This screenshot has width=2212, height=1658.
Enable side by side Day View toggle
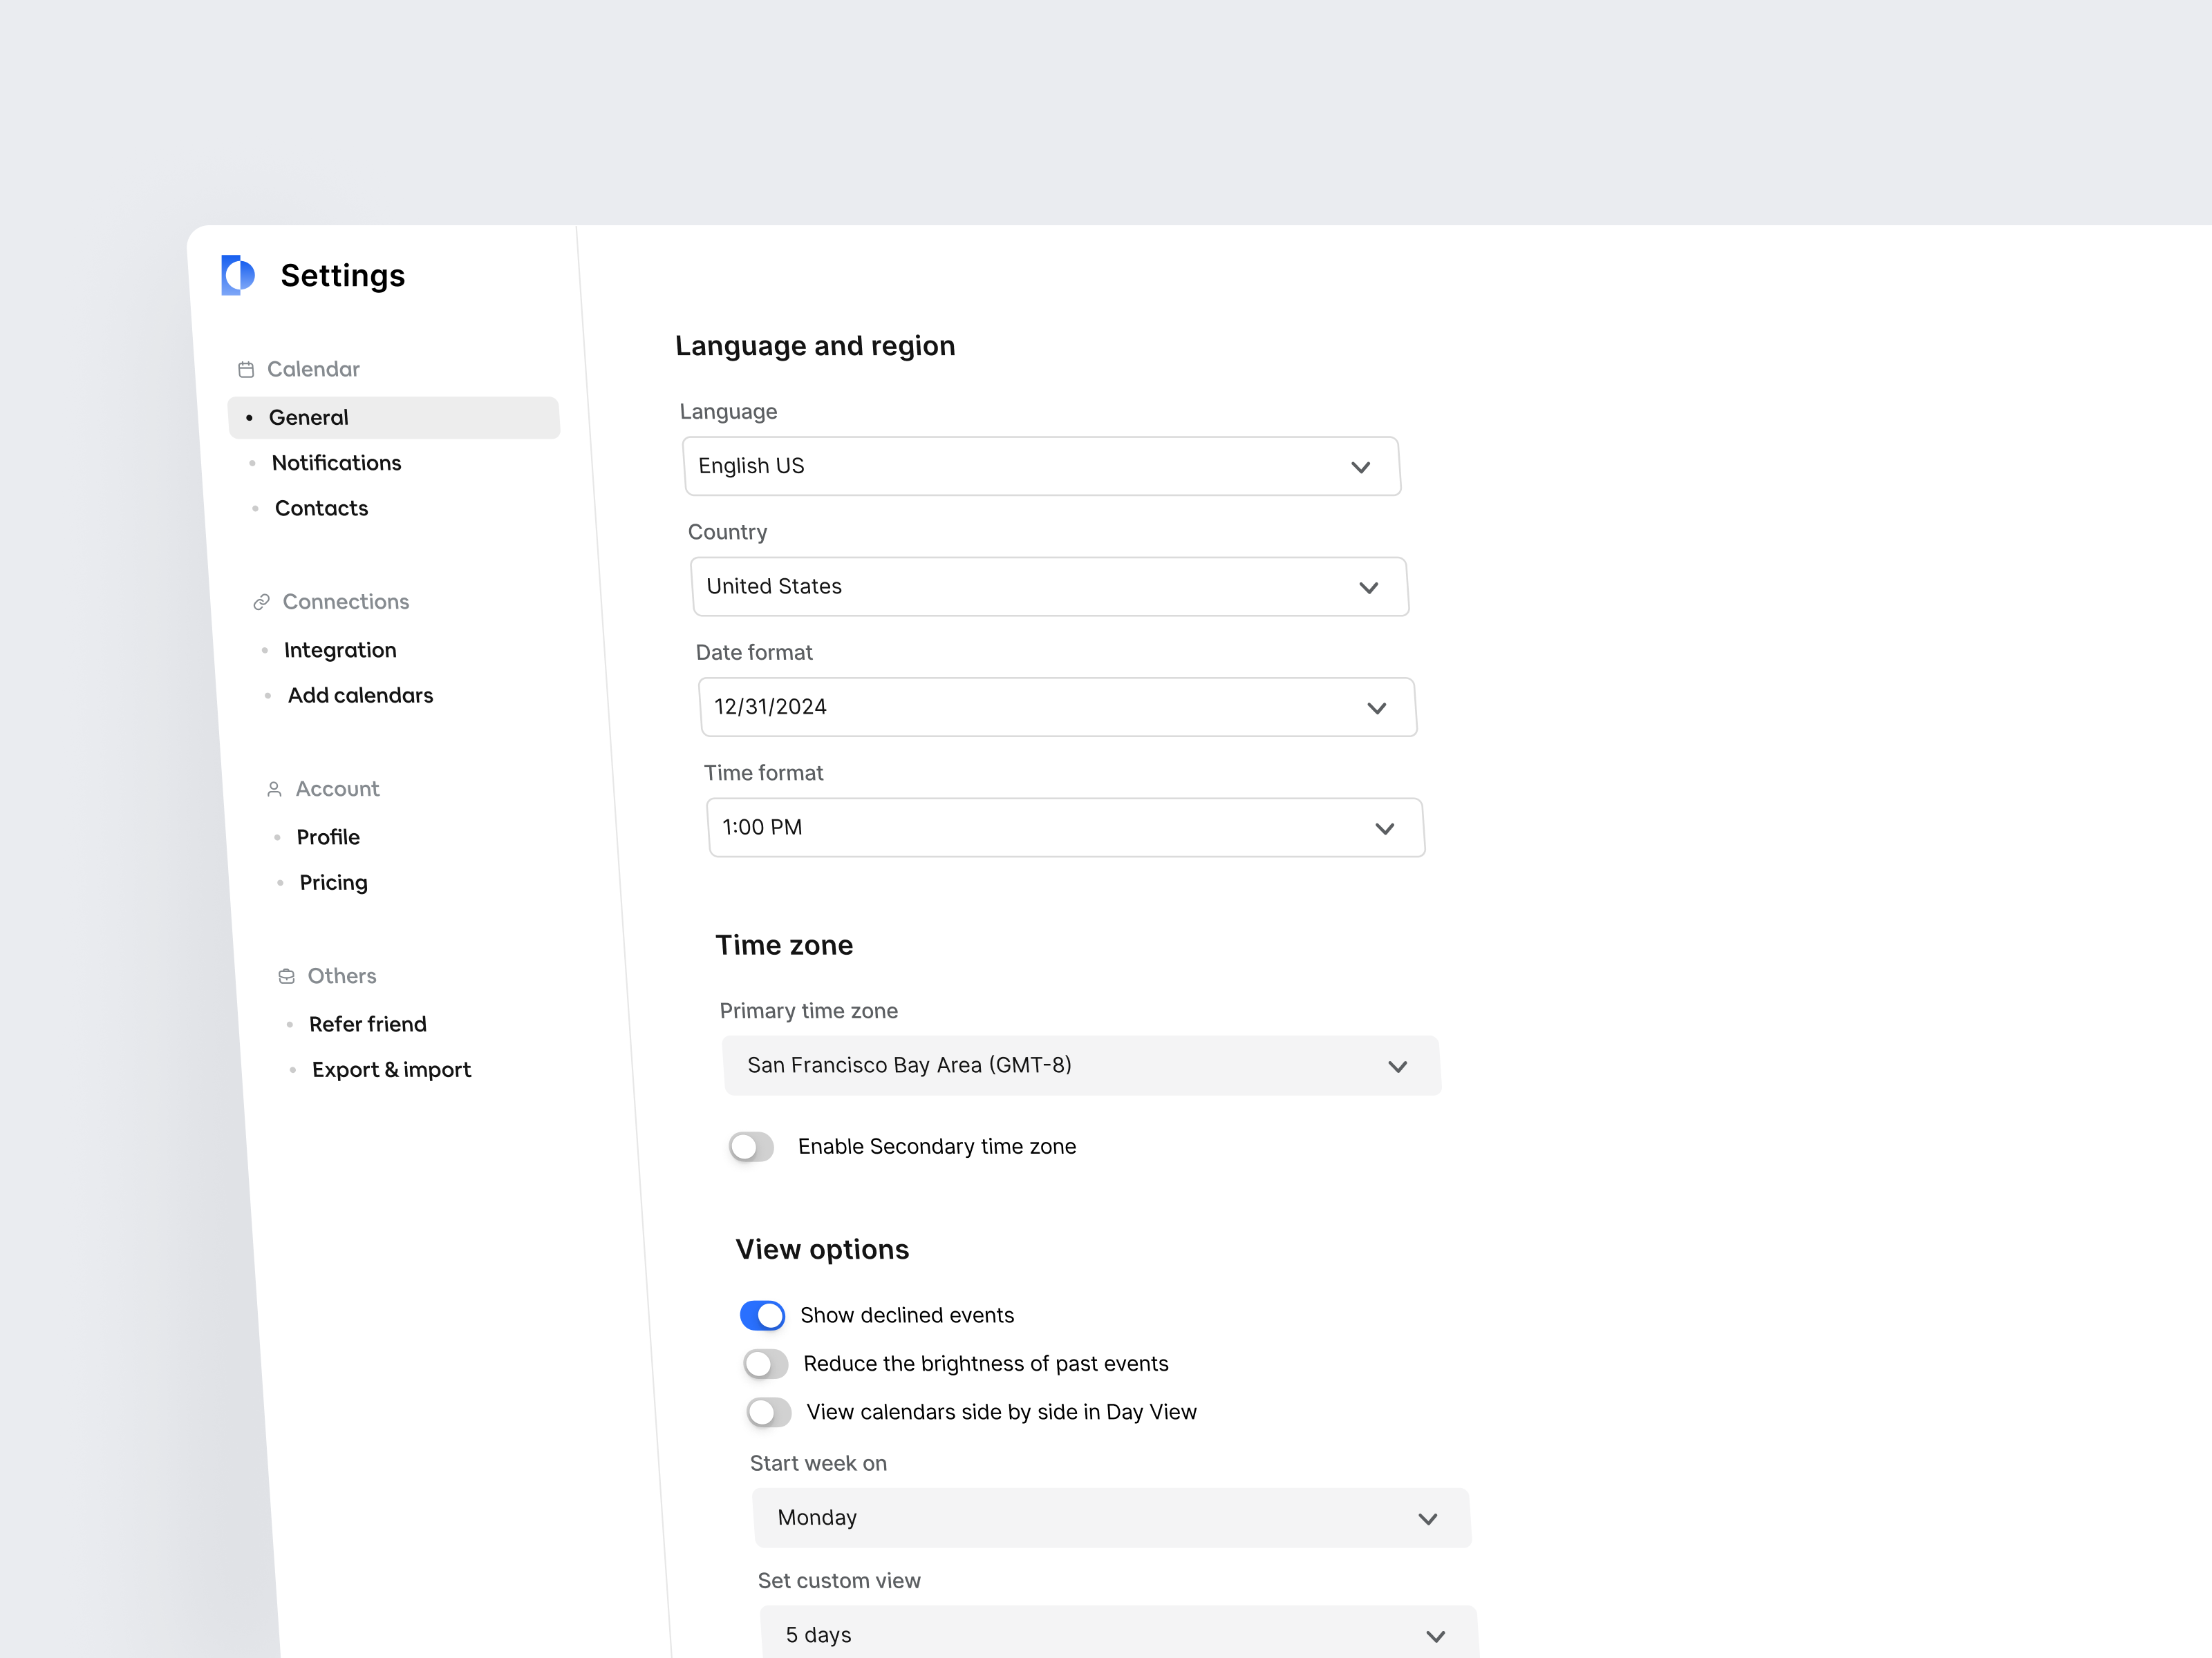[x=769, y=1412]
